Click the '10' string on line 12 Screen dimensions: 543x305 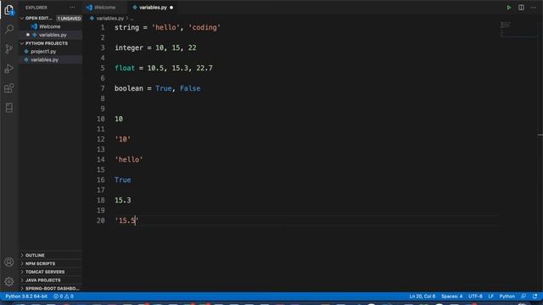click(x=122, y=139)
